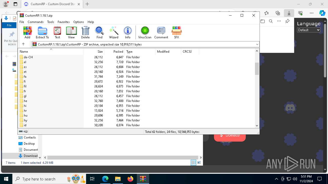Click WinRAR taskbar icon
Screen dimensions: 328x184
pyautogui.click(x=143, y=179)
